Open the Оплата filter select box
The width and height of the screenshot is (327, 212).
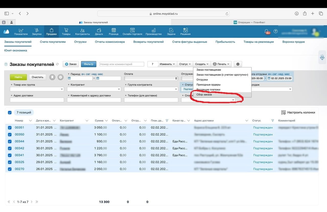151,78
